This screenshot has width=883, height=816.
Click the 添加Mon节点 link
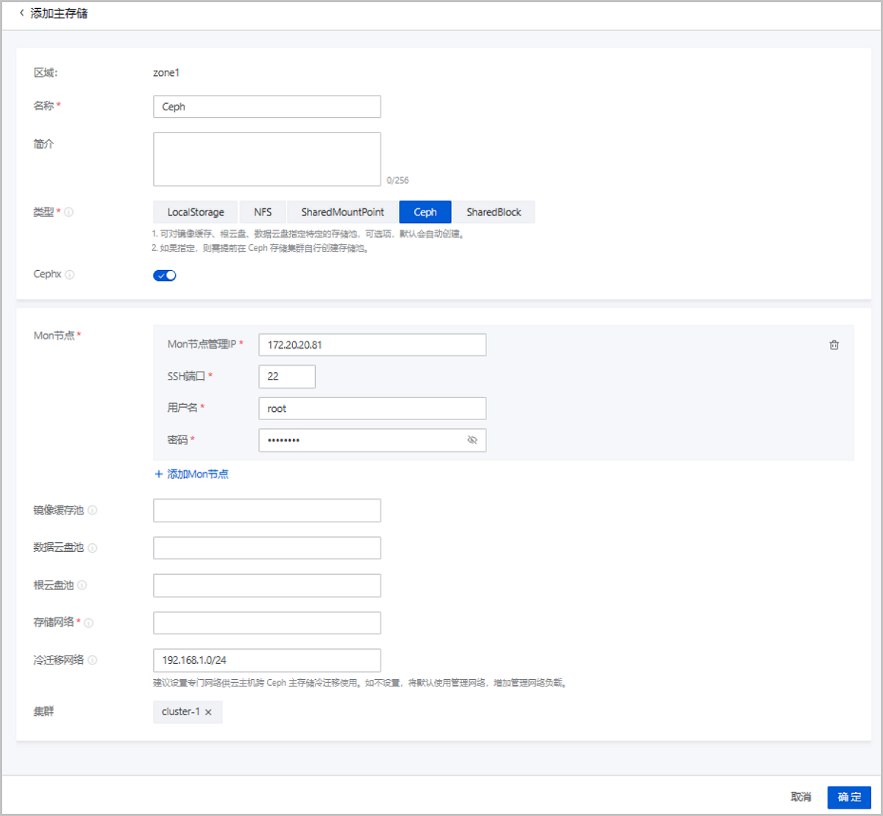[x=191, y=474]
